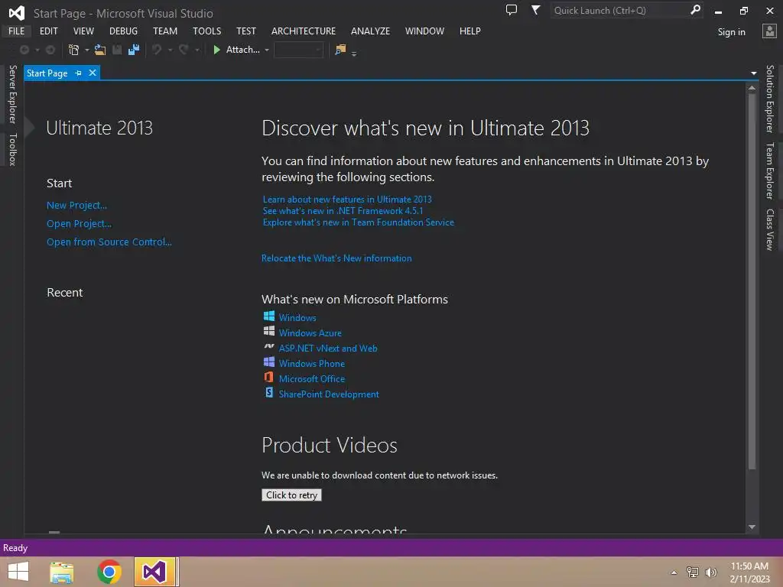
Task: Click into the Quick Launch search field
Action: [619, 10]
